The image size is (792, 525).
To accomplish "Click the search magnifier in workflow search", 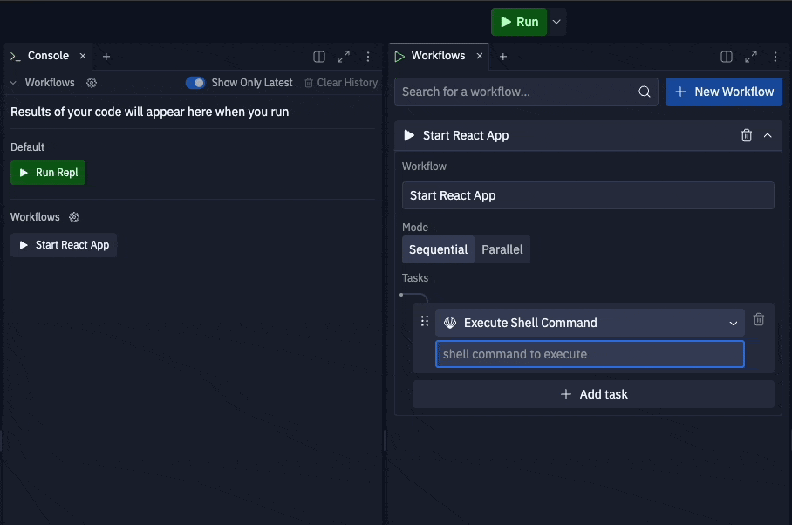I will pos(644,92).
